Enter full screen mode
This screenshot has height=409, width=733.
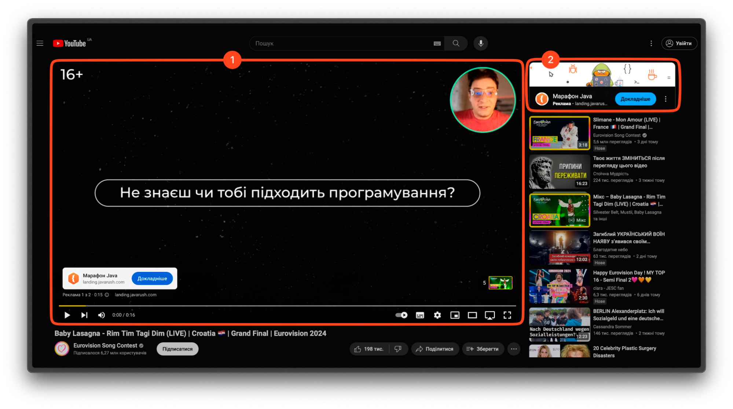pos(507,315)
